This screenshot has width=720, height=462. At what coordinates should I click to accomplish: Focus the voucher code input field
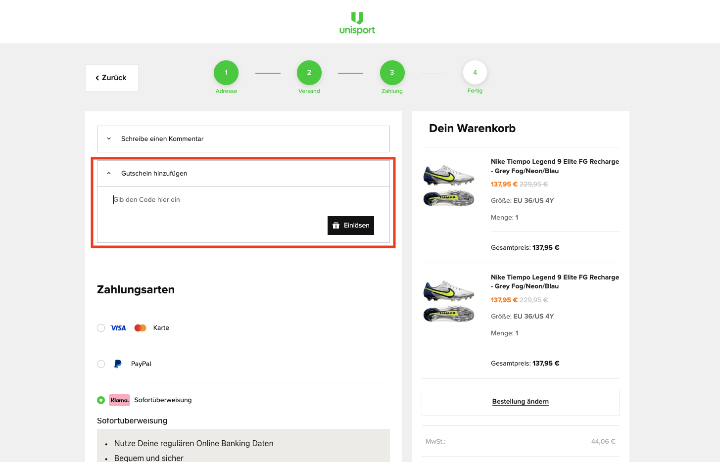click(x=243, y=200)
